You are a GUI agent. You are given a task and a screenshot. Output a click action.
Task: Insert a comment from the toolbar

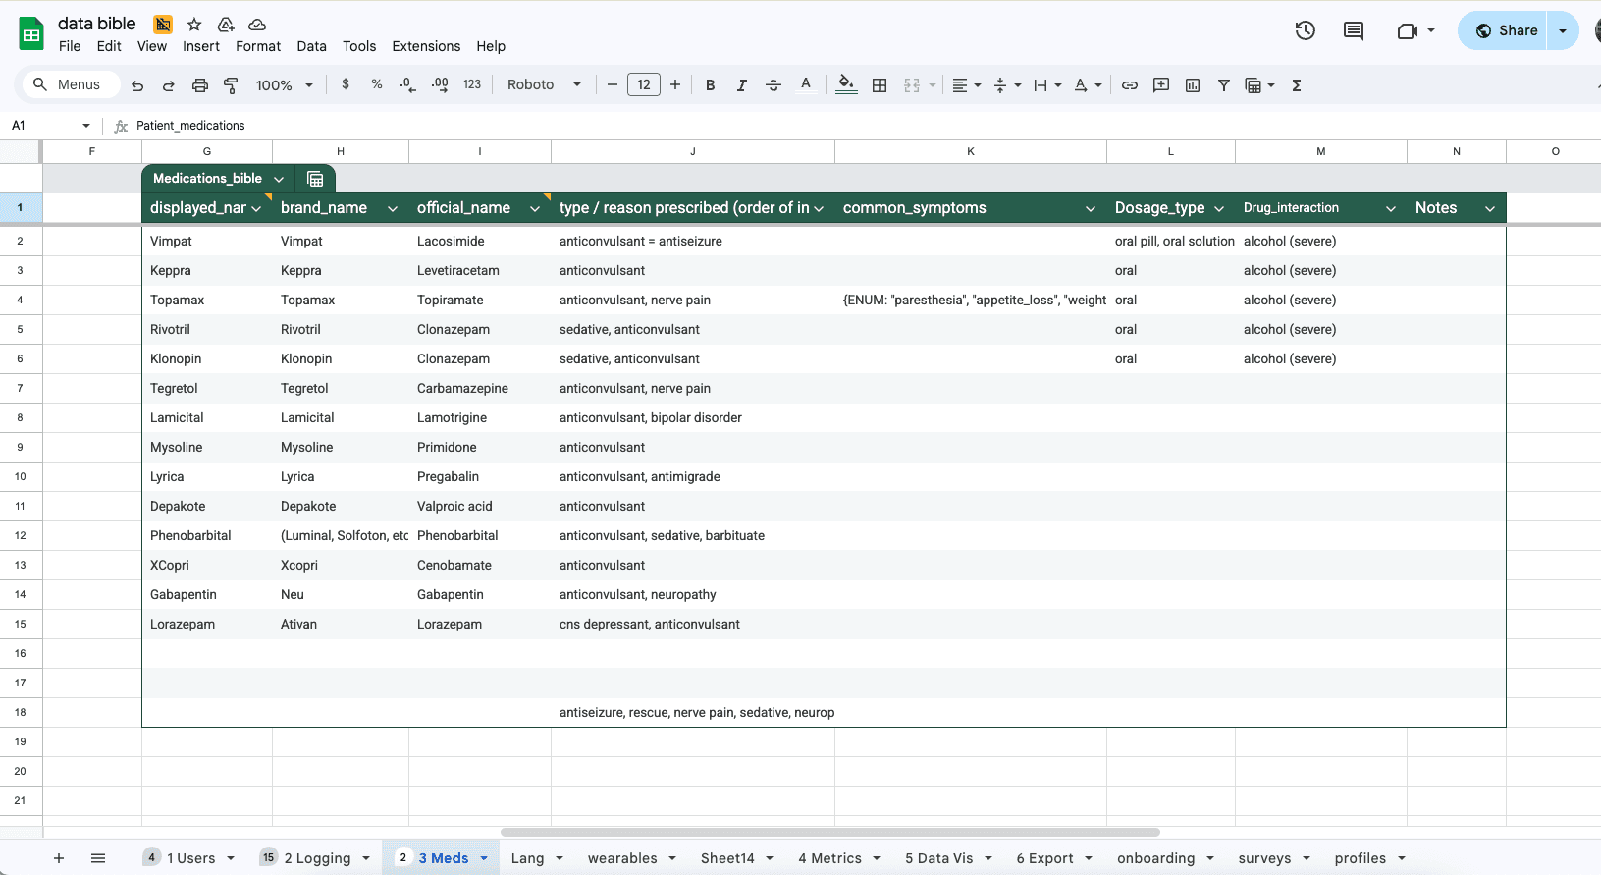click(x=1161, y=85)
